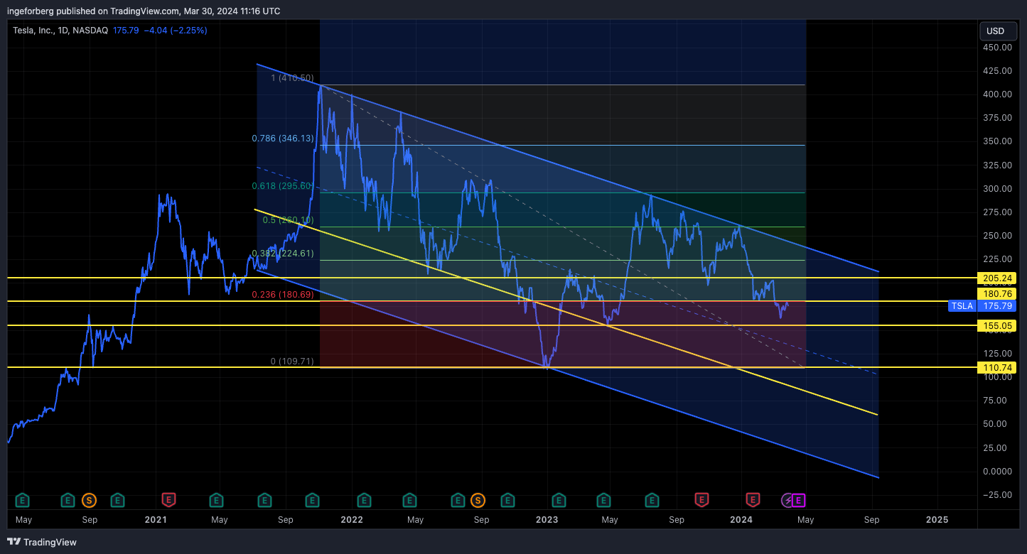Click the Fibonacci label 1 (410.50)

(292, 78)
